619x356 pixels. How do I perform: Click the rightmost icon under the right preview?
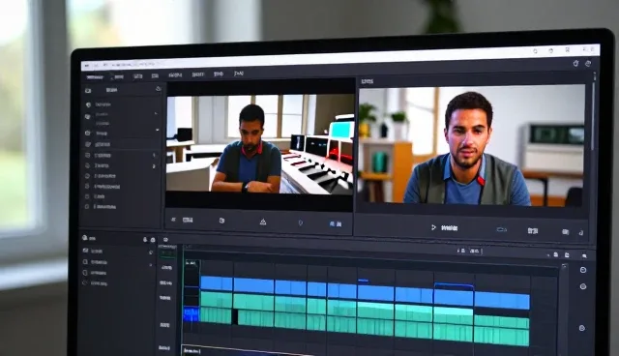(581, 233)
